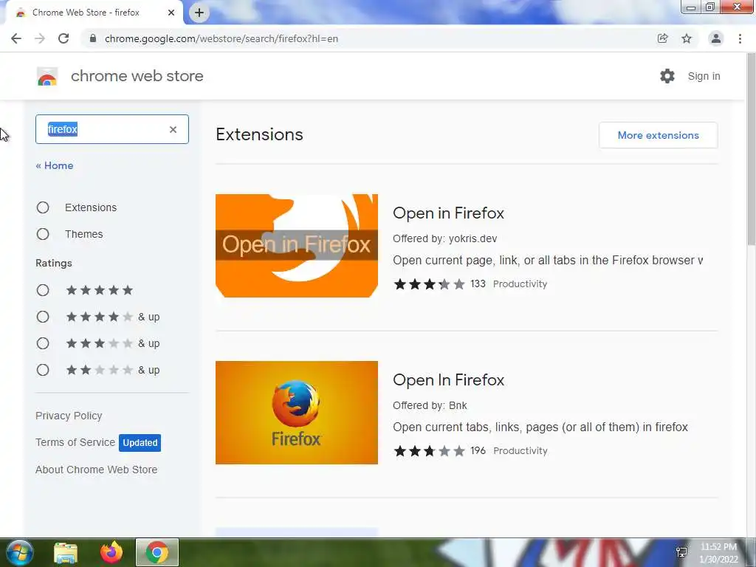Image resolution: width=756 pixels, height=567 pixels.
Task: Share this page via the share icon
Action: coord(662,38)
